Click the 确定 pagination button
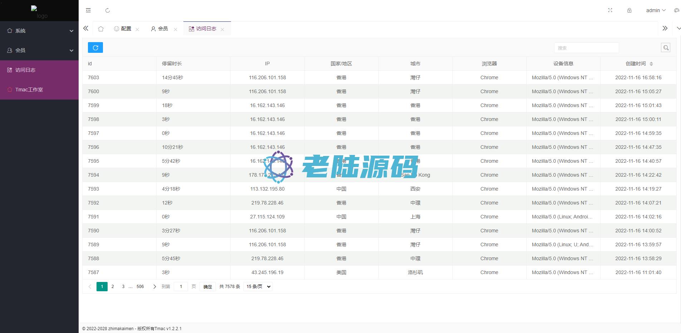 (x=208, y=287)
